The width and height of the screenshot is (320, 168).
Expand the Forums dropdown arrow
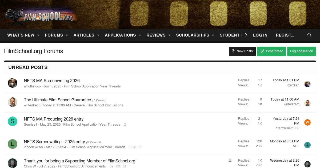click(x=67, y=35)
